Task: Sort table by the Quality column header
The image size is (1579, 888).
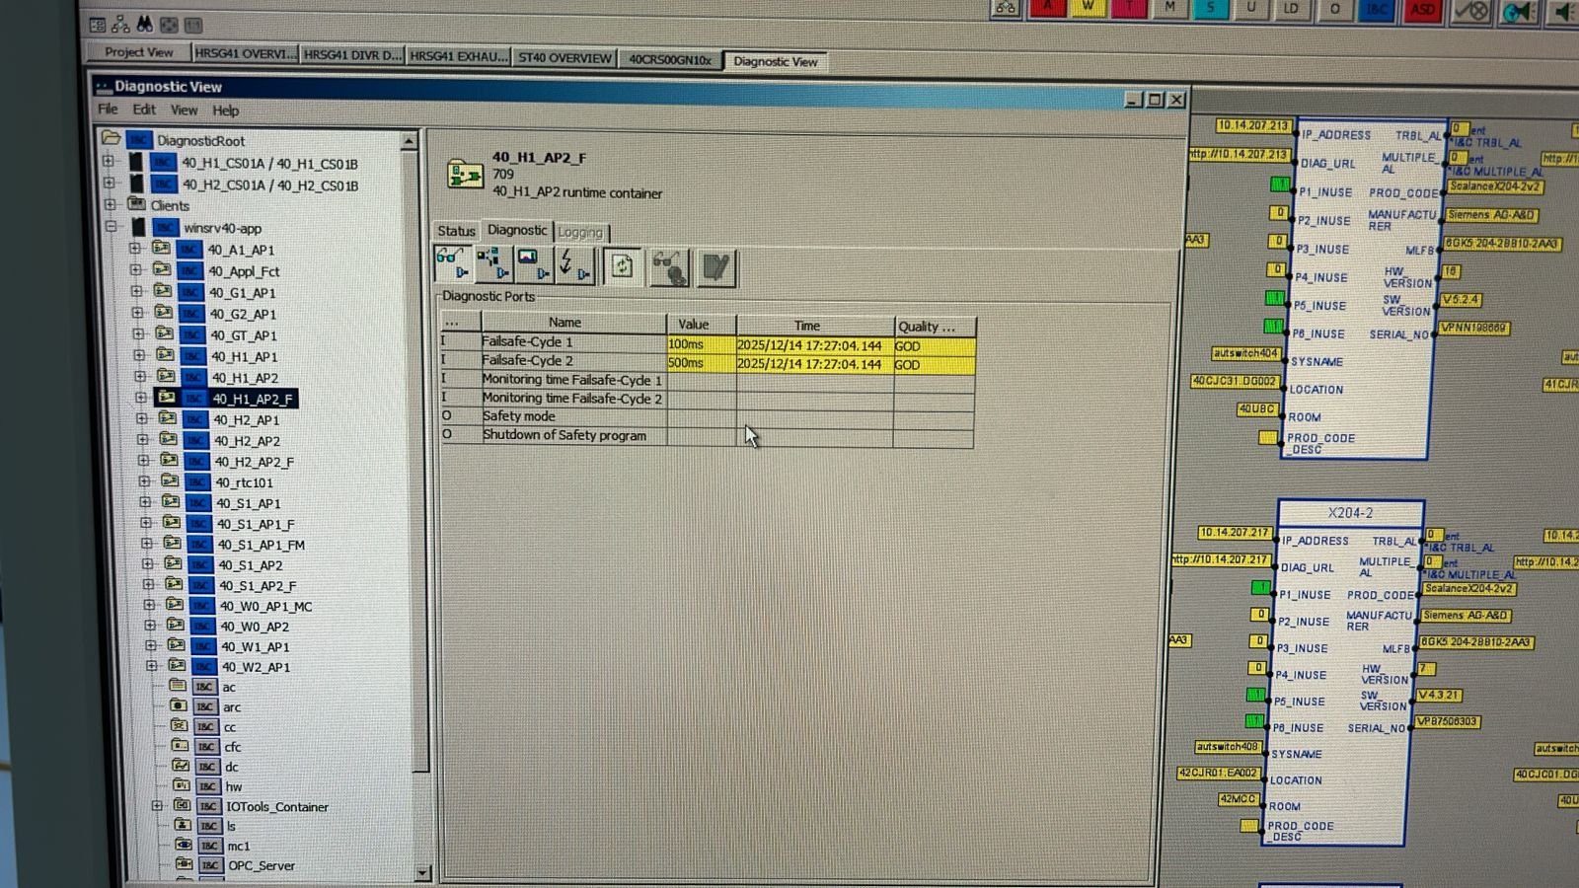Action: click(x=935, y=327)
